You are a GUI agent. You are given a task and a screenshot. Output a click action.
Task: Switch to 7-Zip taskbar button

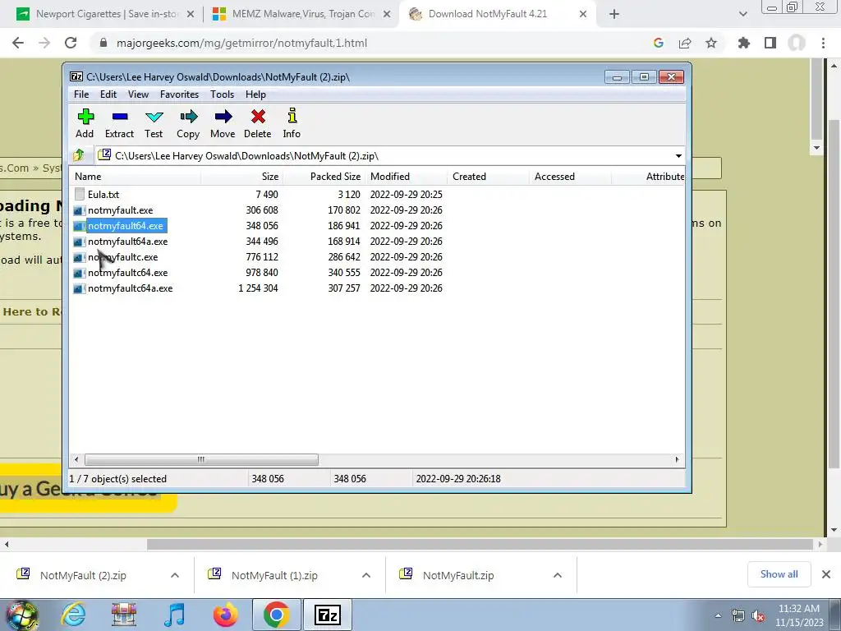pos(328,615)
